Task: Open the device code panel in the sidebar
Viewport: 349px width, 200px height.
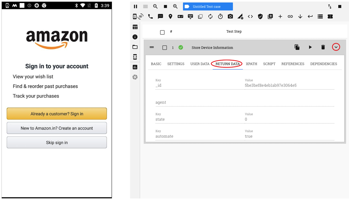Action: (x=135, y=57)
